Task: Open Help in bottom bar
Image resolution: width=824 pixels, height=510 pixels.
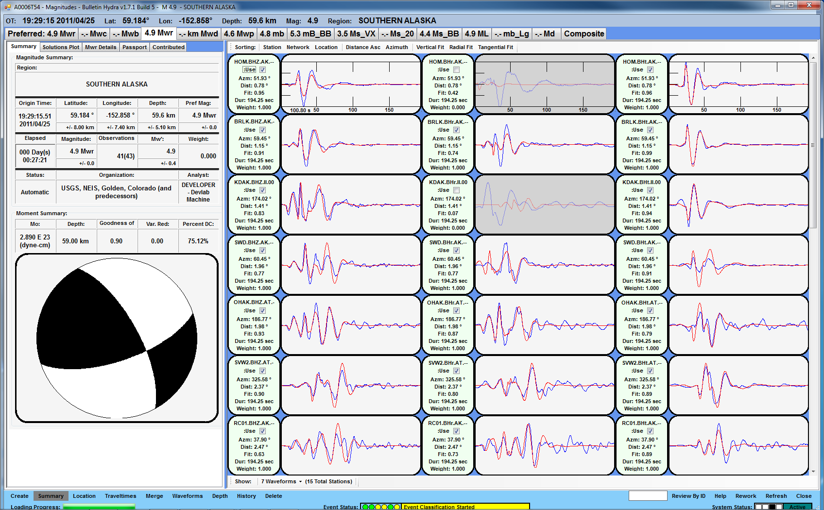Action: (721, 496)
